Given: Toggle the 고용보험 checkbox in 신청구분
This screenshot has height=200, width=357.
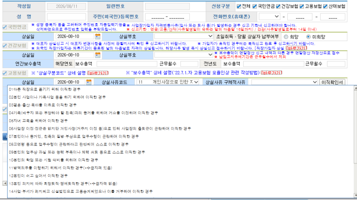Looking at the screenshot, I should 302,6.
